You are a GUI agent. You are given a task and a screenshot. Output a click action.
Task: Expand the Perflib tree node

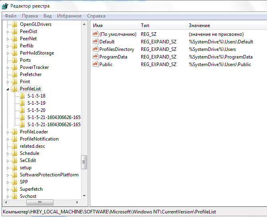coord(8,46)
